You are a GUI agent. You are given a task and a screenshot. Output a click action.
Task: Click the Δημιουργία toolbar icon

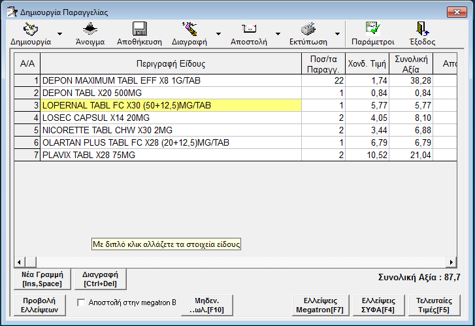31,29
